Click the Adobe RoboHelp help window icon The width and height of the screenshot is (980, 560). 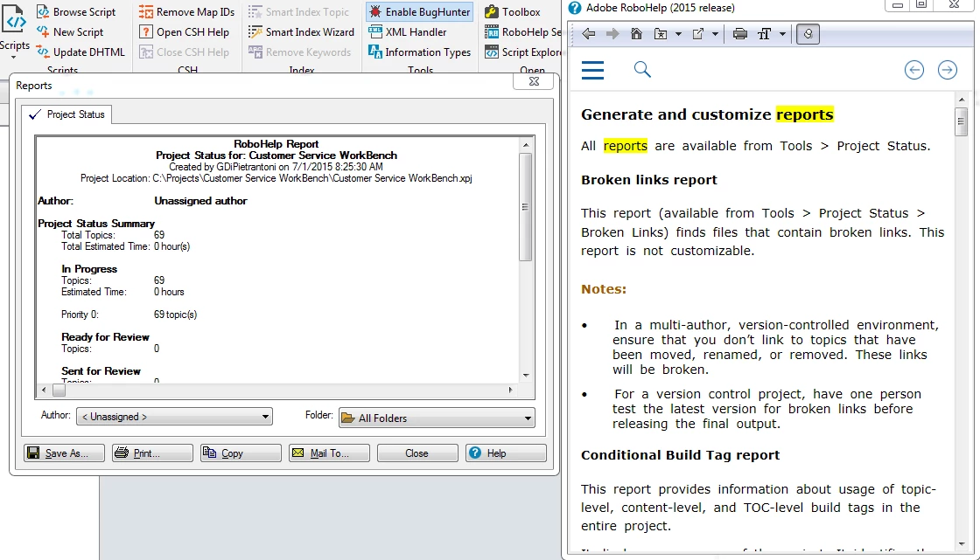point(574,8)
